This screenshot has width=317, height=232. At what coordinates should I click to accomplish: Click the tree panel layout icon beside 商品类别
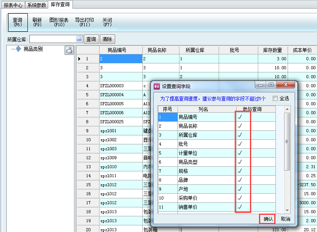click(x=69, y=50)
